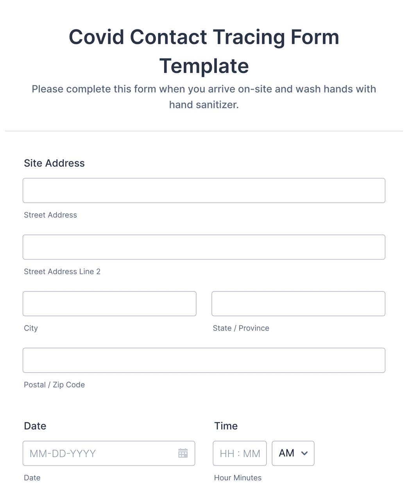Image resolution: width=408 pixels, height=503 pixels.
Task: Expand the AM/PM dropdown
Action: click(293, 453)
